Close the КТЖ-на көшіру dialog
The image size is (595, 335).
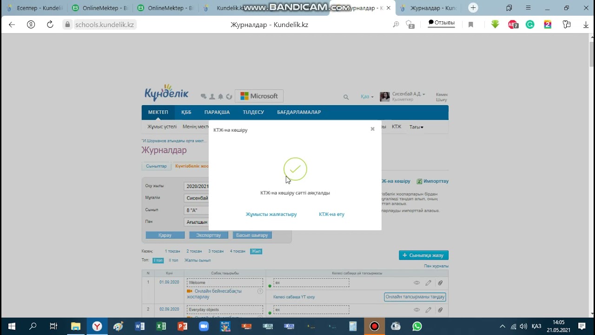click(x=372, y=129)
